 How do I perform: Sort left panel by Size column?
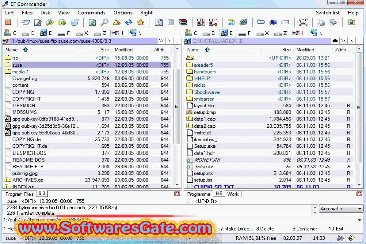[x=96, y=50]
